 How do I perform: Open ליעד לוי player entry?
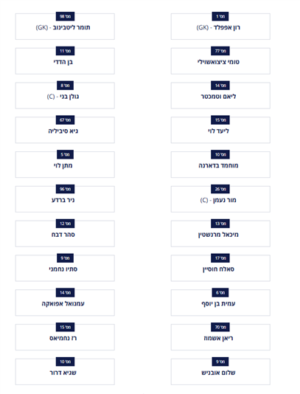coord(220,130)
